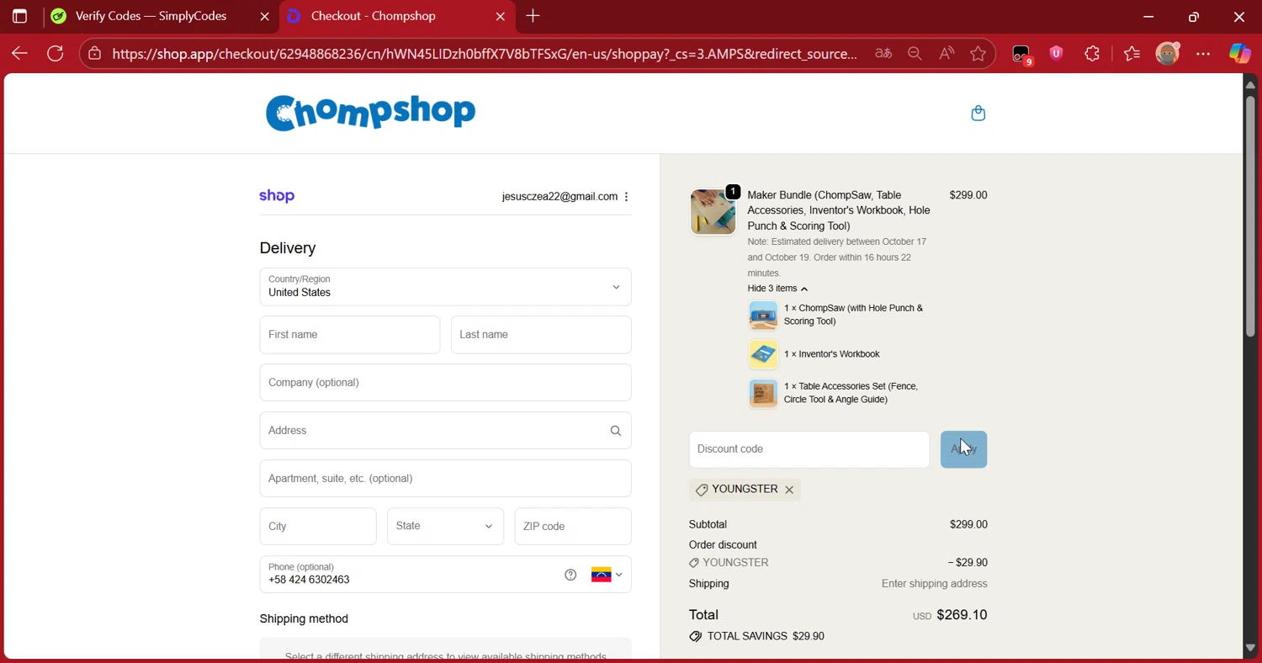
Task: Click the address search magnifier icon
Action: [616, 431]
